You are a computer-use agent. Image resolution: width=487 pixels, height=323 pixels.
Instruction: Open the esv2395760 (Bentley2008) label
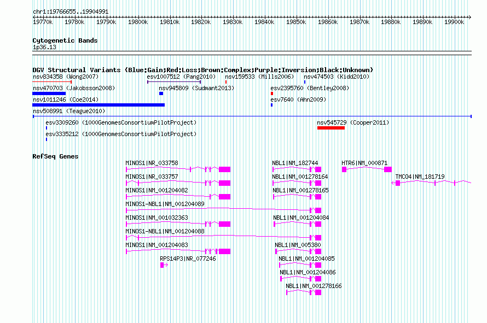[x=310, y=88]
